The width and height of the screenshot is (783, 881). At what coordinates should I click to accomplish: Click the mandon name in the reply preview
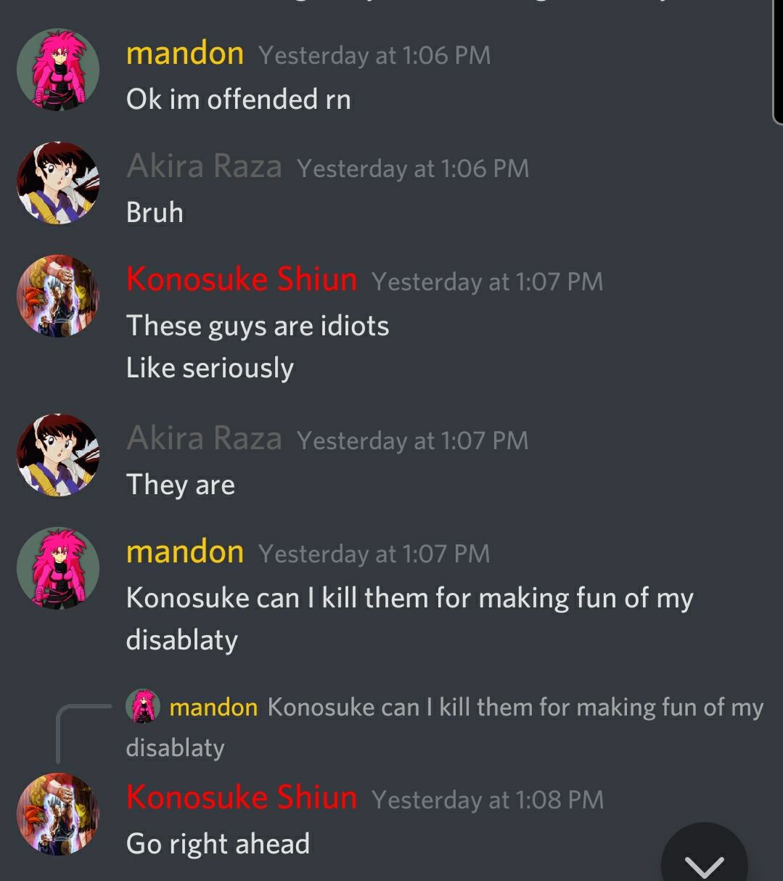213,707
